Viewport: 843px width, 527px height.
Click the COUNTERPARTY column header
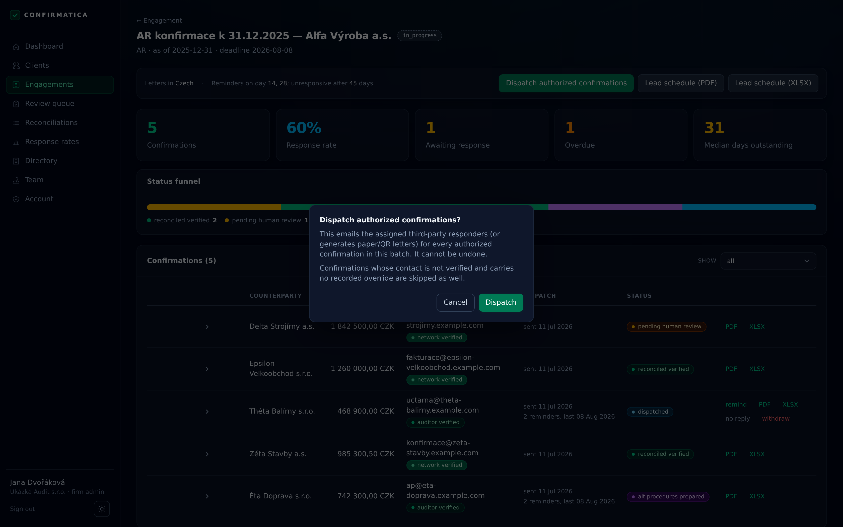pos(275,296)
